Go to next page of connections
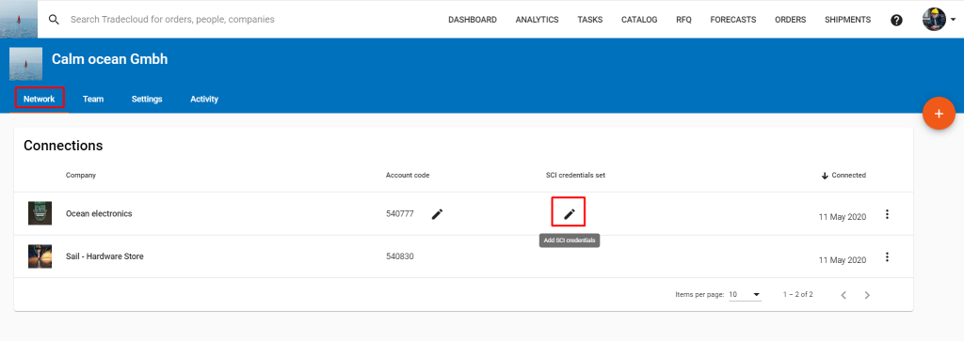The width and height of the screenshot is (964, 341). point(867,295)
